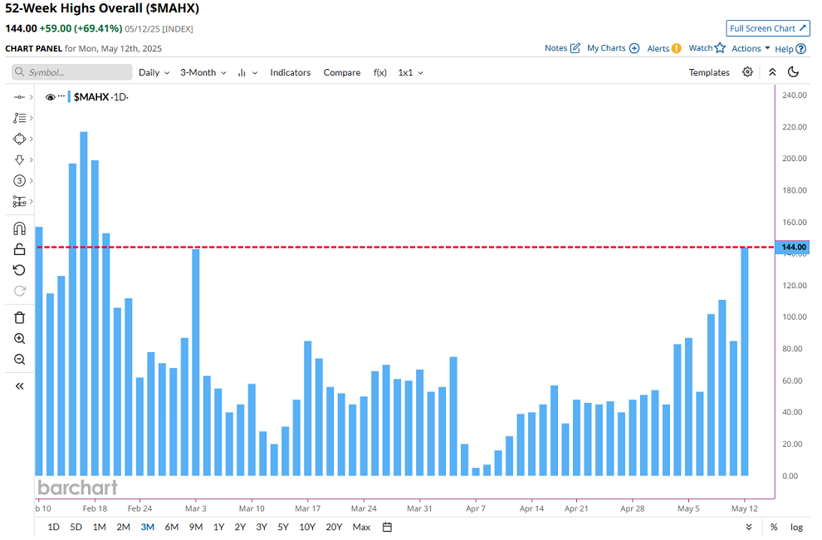822x540 pixels.
Task: Open the calendar date range picker
Action: (387, 527)
